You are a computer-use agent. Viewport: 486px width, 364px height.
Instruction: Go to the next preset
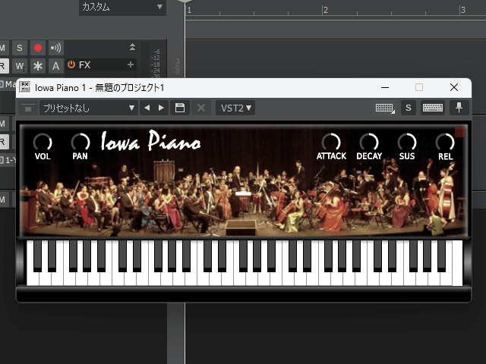pyautogui.click(x=161, y=108)
